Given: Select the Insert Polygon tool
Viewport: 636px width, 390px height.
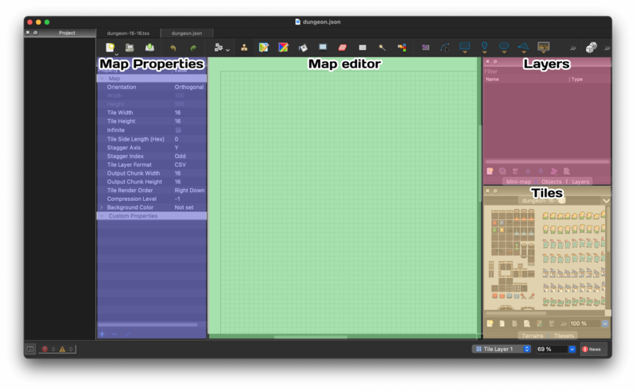Looking at the screenshot, I should (x=524, y=47).
